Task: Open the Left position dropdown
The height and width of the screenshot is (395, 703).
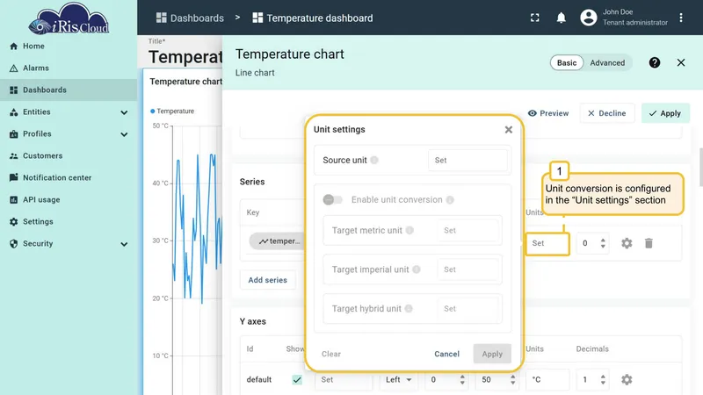Action: click(x=399, y=380)
